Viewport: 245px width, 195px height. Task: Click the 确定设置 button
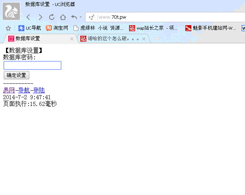coord(17,75)
